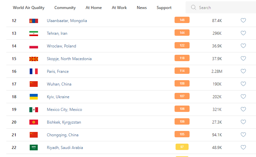Click the Saudi Arabia flag icon
The width and height of the screenshot is (256, 157).
pyautogui.click(x=34, y=148)
